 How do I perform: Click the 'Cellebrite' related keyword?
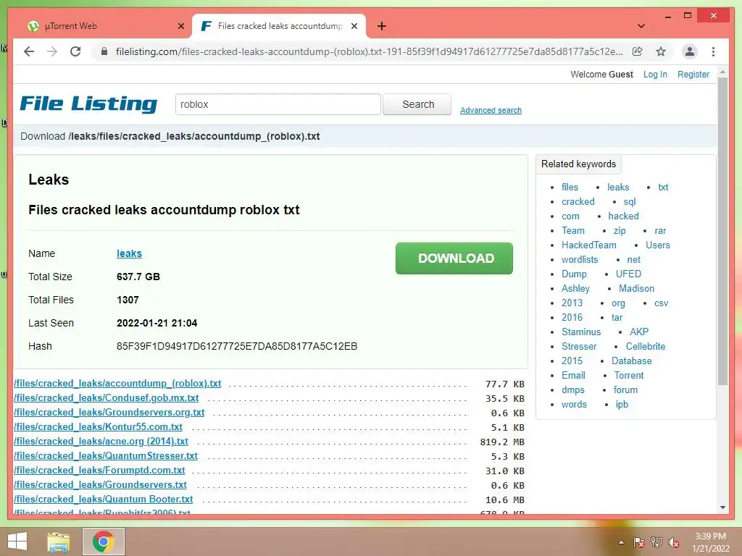click(646, 347)
